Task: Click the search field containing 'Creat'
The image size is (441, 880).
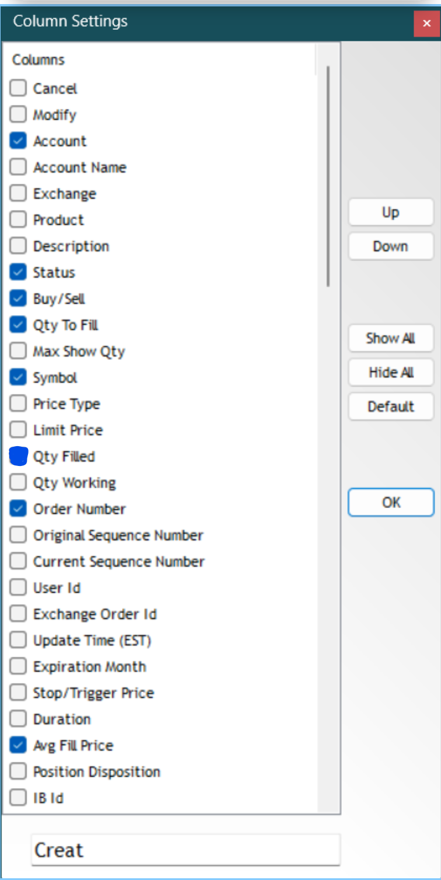Action: pyautogui.click(x=185, y=850)
